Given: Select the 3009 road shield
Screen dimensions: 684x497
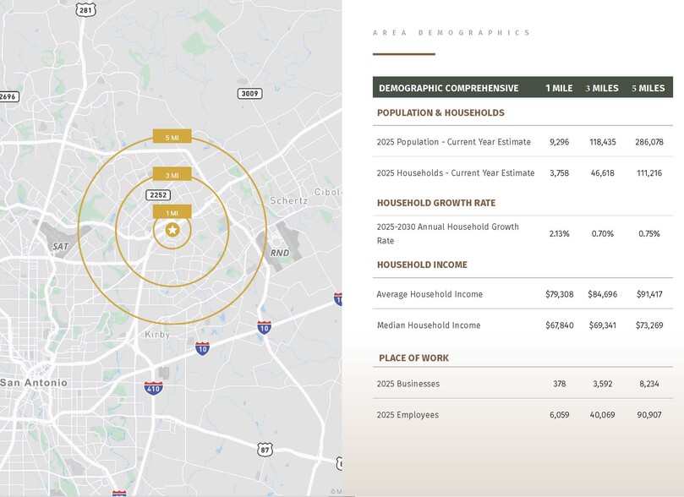Looking at the screenshot, I should [249, 94].
